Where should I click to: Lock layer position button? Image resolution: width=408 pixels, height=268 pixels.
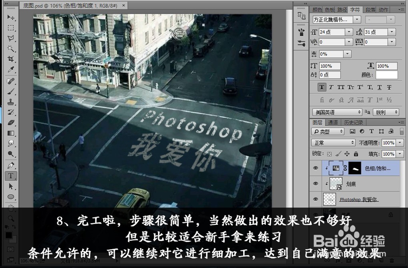pyautogui.click(x=347, y=154)
